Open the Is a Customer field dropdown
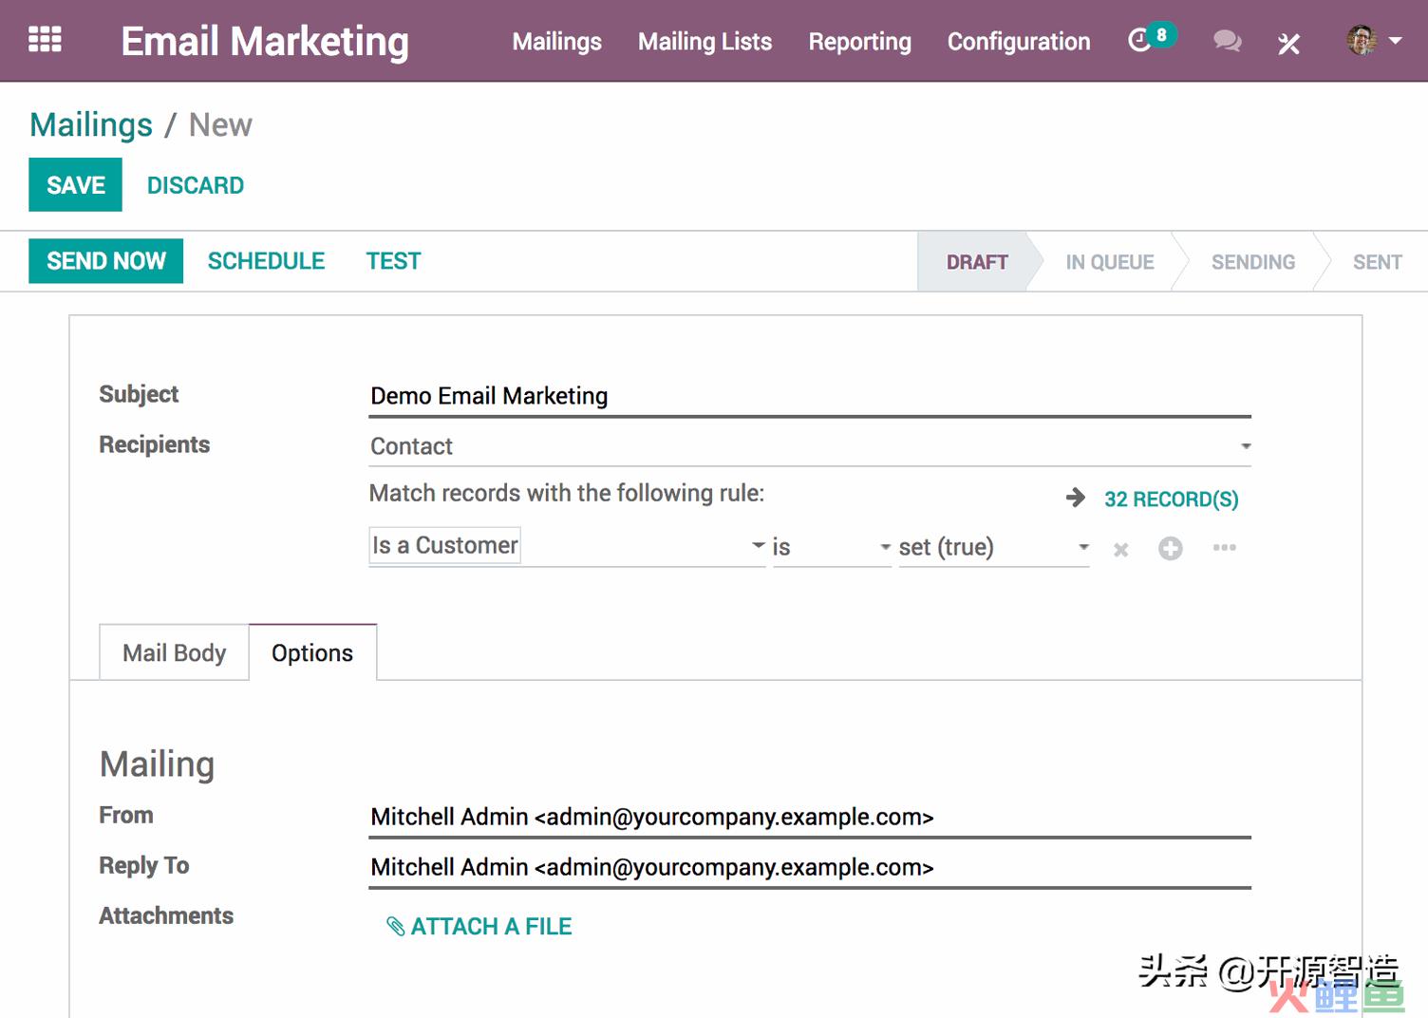 [567, 546]
